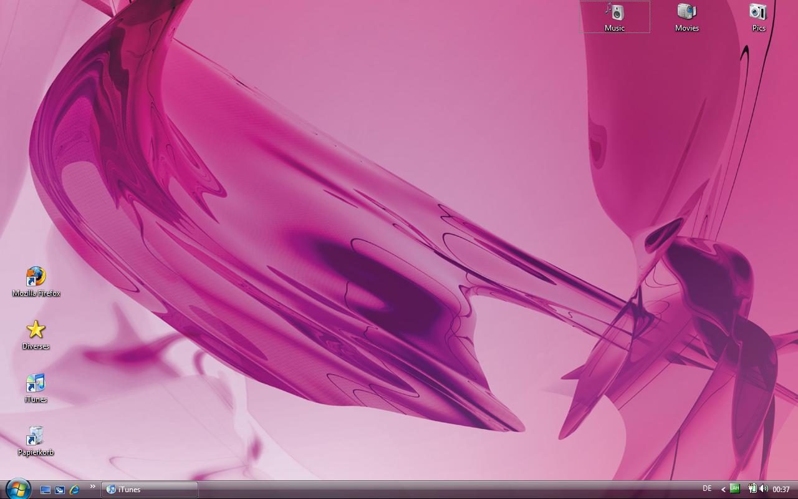The width and height of the screenshot is (798, 499).
Task: Select the Pics folder icon
Action: coord(758,17)
